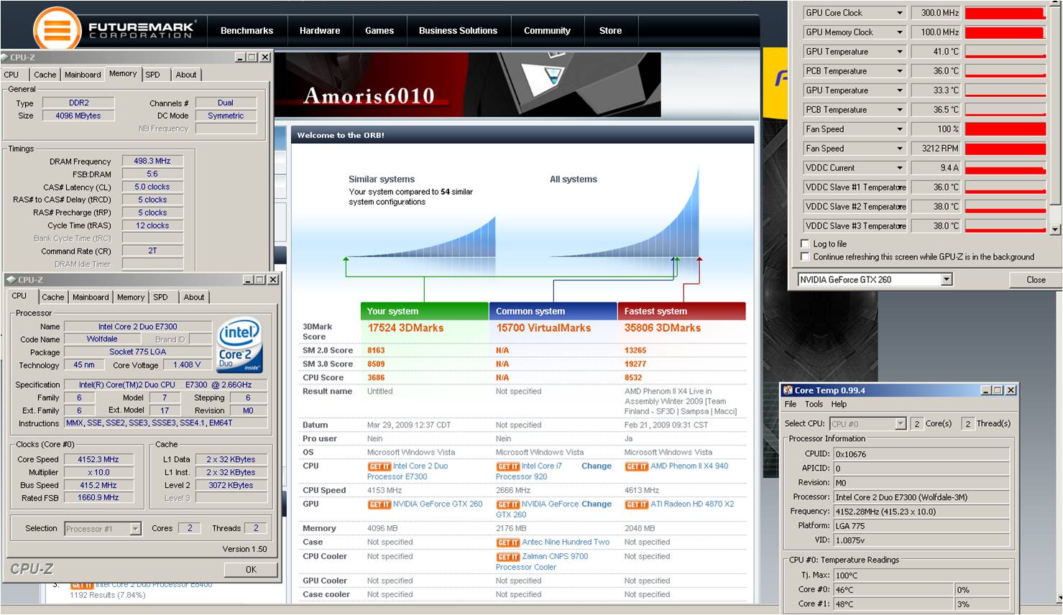
Task: Click the lower CPU-Z window title icon
Action: coord(11,279)
